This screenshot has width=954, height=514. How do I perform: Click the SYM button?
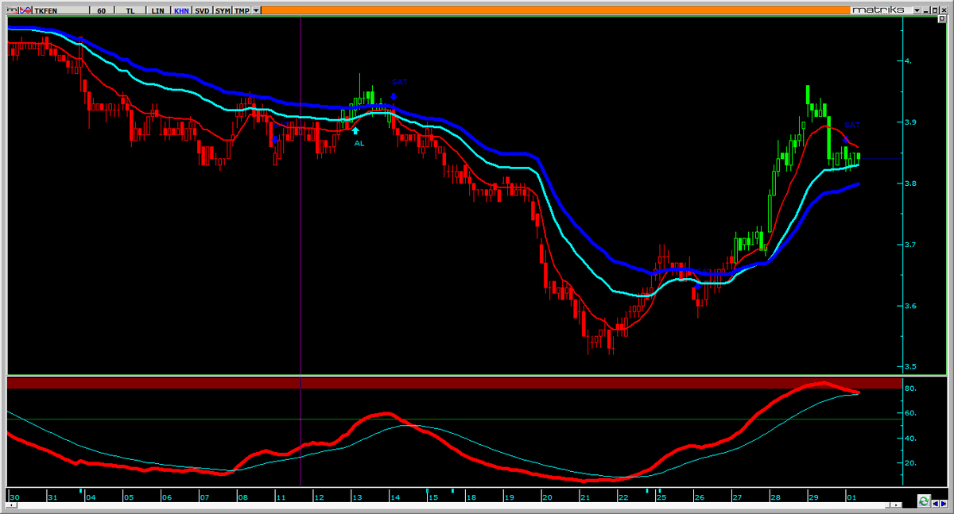223,10
